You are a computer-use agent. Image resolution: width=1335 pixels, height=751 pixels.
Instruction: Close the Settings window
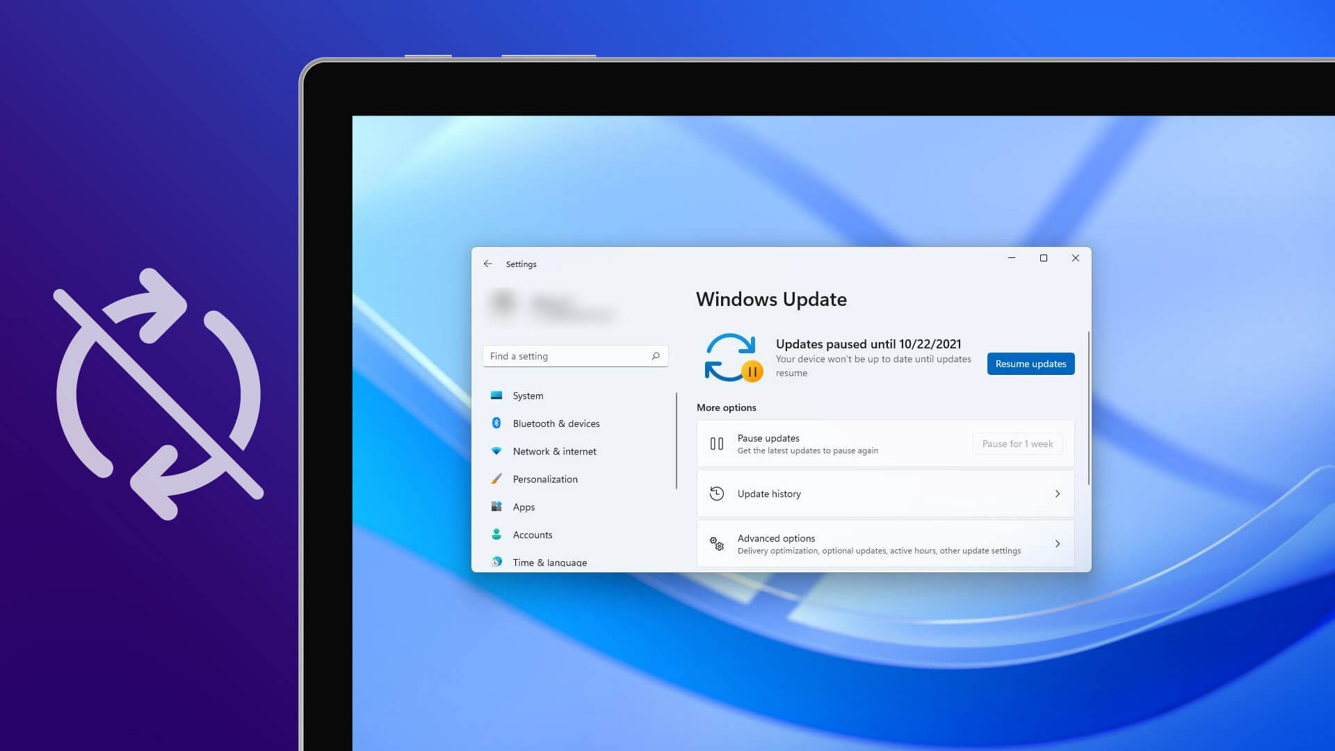1075,258
